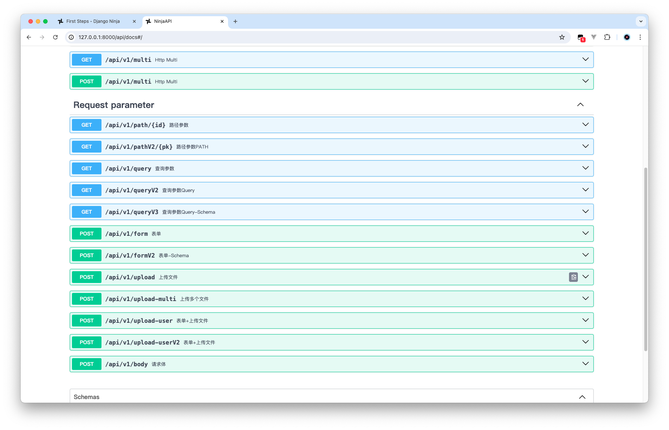Screen dimensions: 669x430
Task: Go forward to the next page
Action: [42, 37]
